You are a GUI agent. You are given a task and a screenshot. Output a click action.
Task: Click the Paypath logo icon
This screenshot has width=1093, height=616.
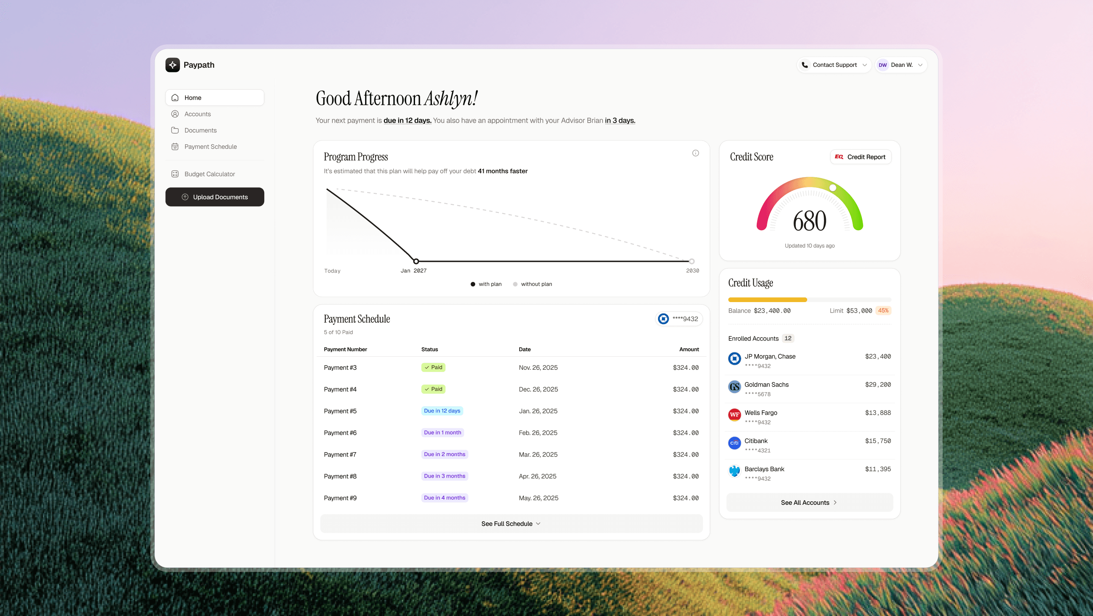tap(173, 65)
